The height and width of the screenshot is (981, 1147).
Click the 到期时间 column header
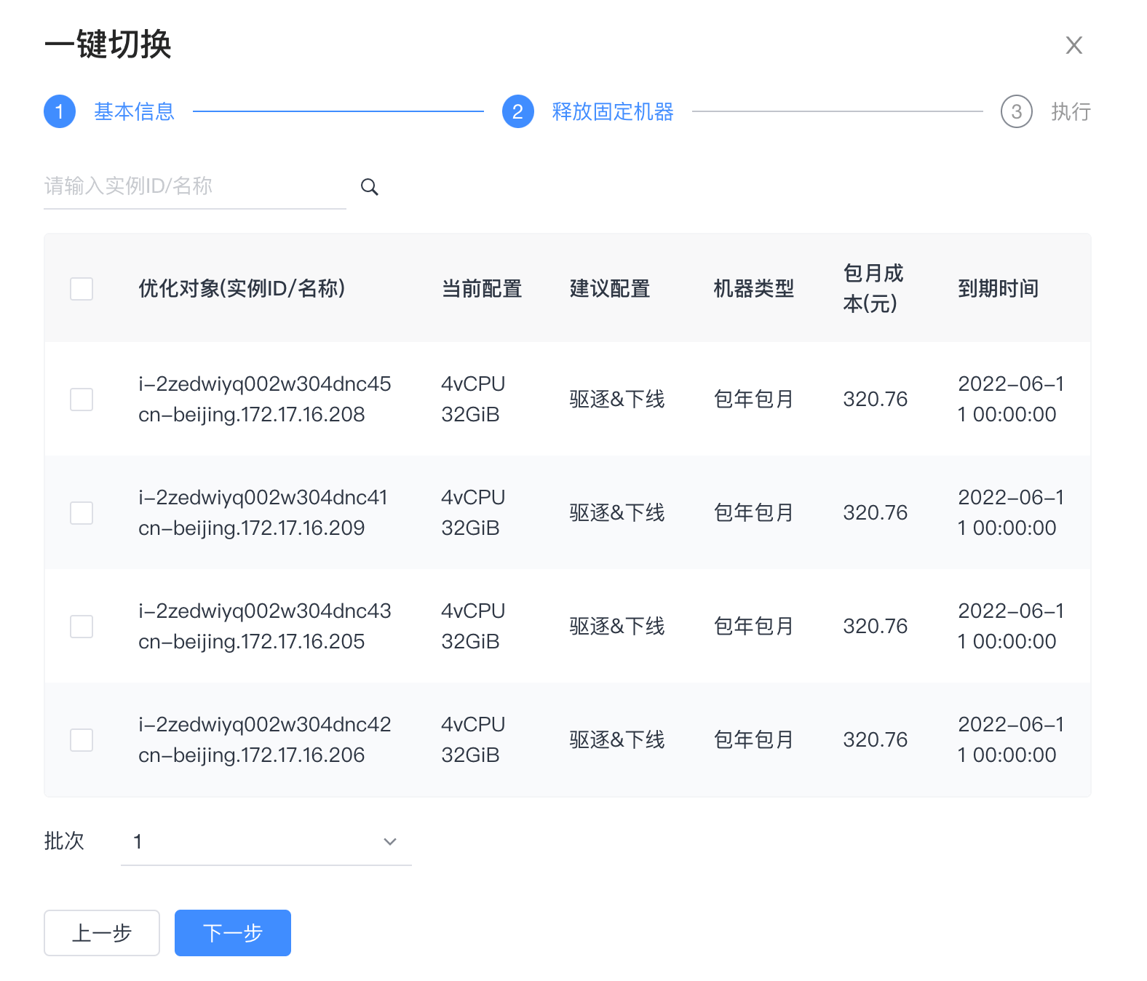pos(998,289)
